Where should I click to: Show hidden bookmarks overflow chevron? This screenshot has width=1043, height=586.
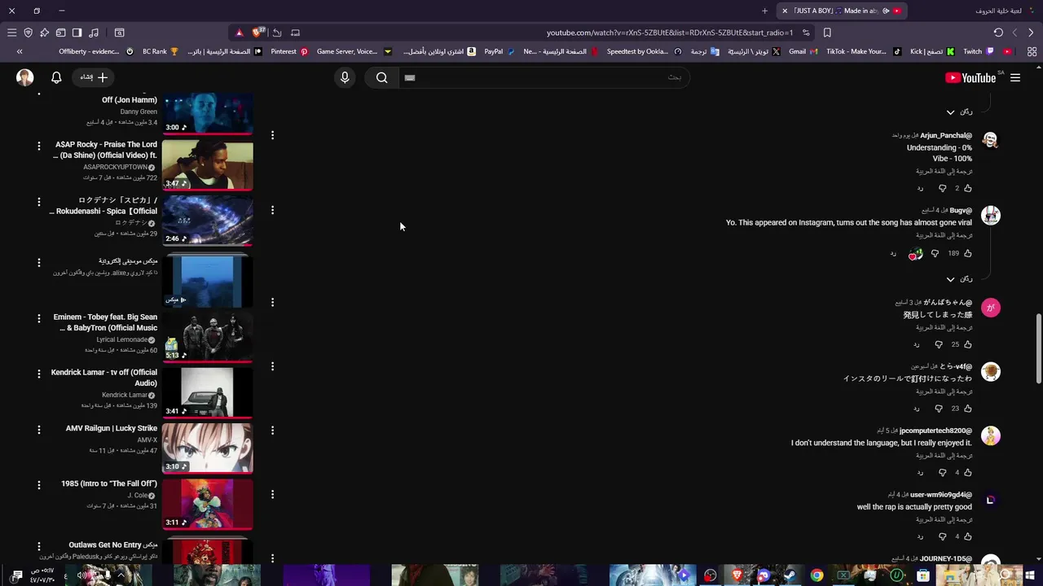[x=20, y=51]
